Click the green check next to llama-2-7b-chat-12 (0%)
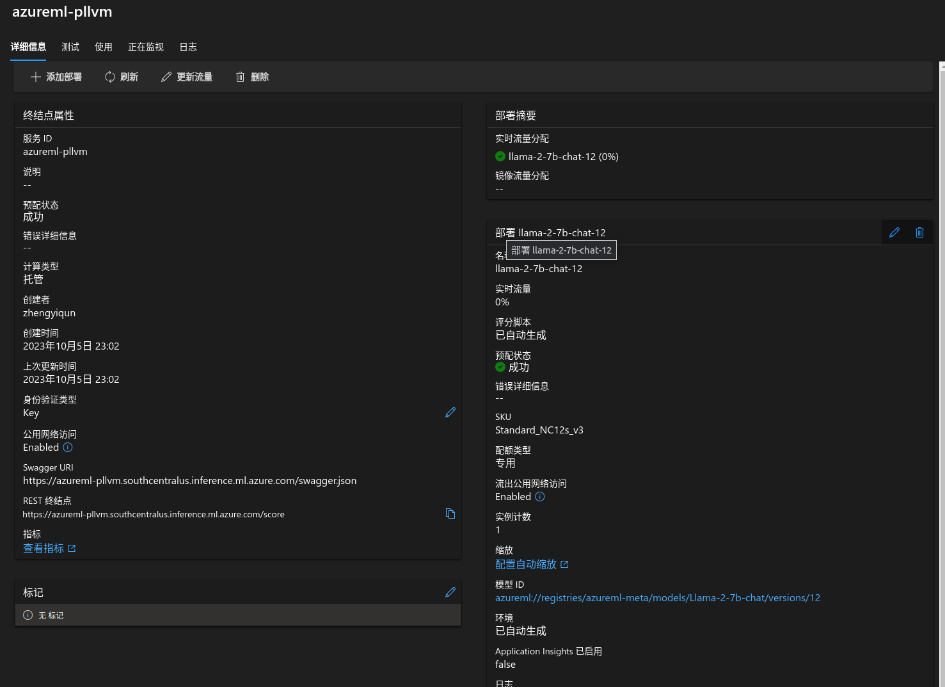 point(500,156)
